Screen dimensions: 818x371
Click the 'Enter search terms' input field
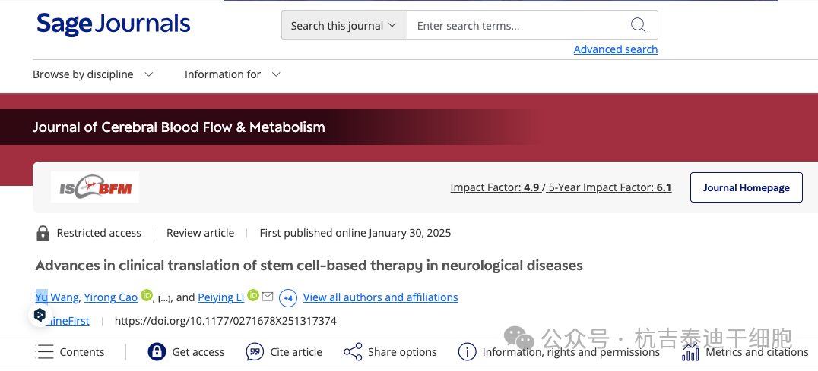[x=517, y=26]
